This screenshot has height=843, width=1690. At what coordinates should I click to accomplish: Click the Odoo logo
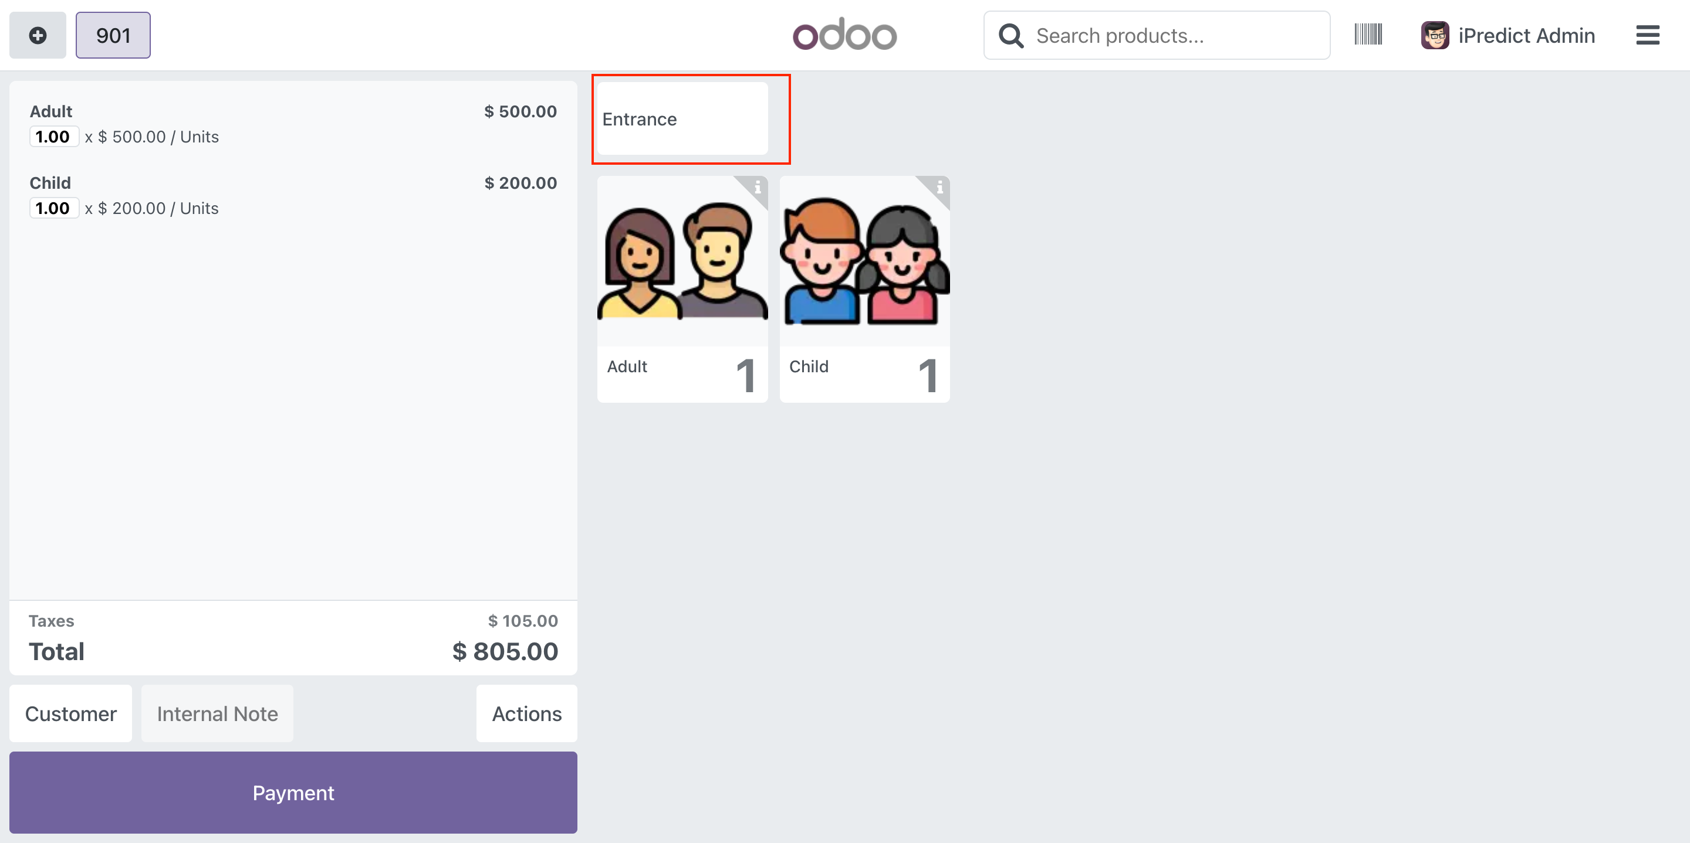tap(844, 35)
